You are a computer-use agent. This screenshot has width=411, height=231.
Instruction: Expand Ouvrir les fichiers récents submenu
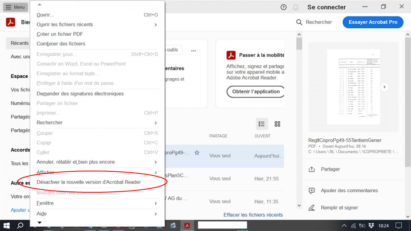click(97, 24)
